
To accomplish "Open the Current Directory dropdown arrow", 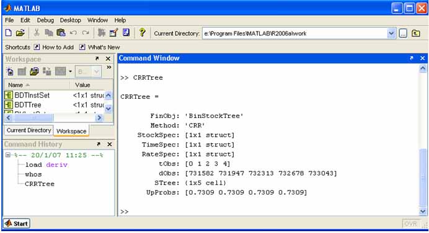I will click(x=391, y=33).
